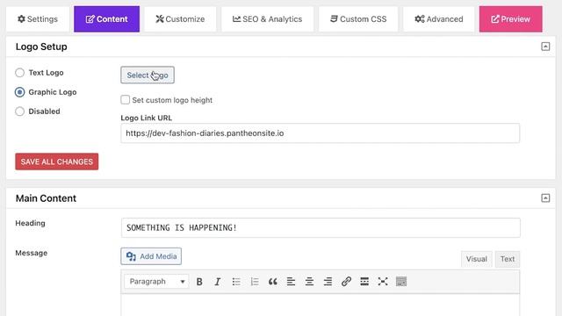This screenshot has height=316, width=562.
Task: Insert or edit a link
Action: (346, 282)
